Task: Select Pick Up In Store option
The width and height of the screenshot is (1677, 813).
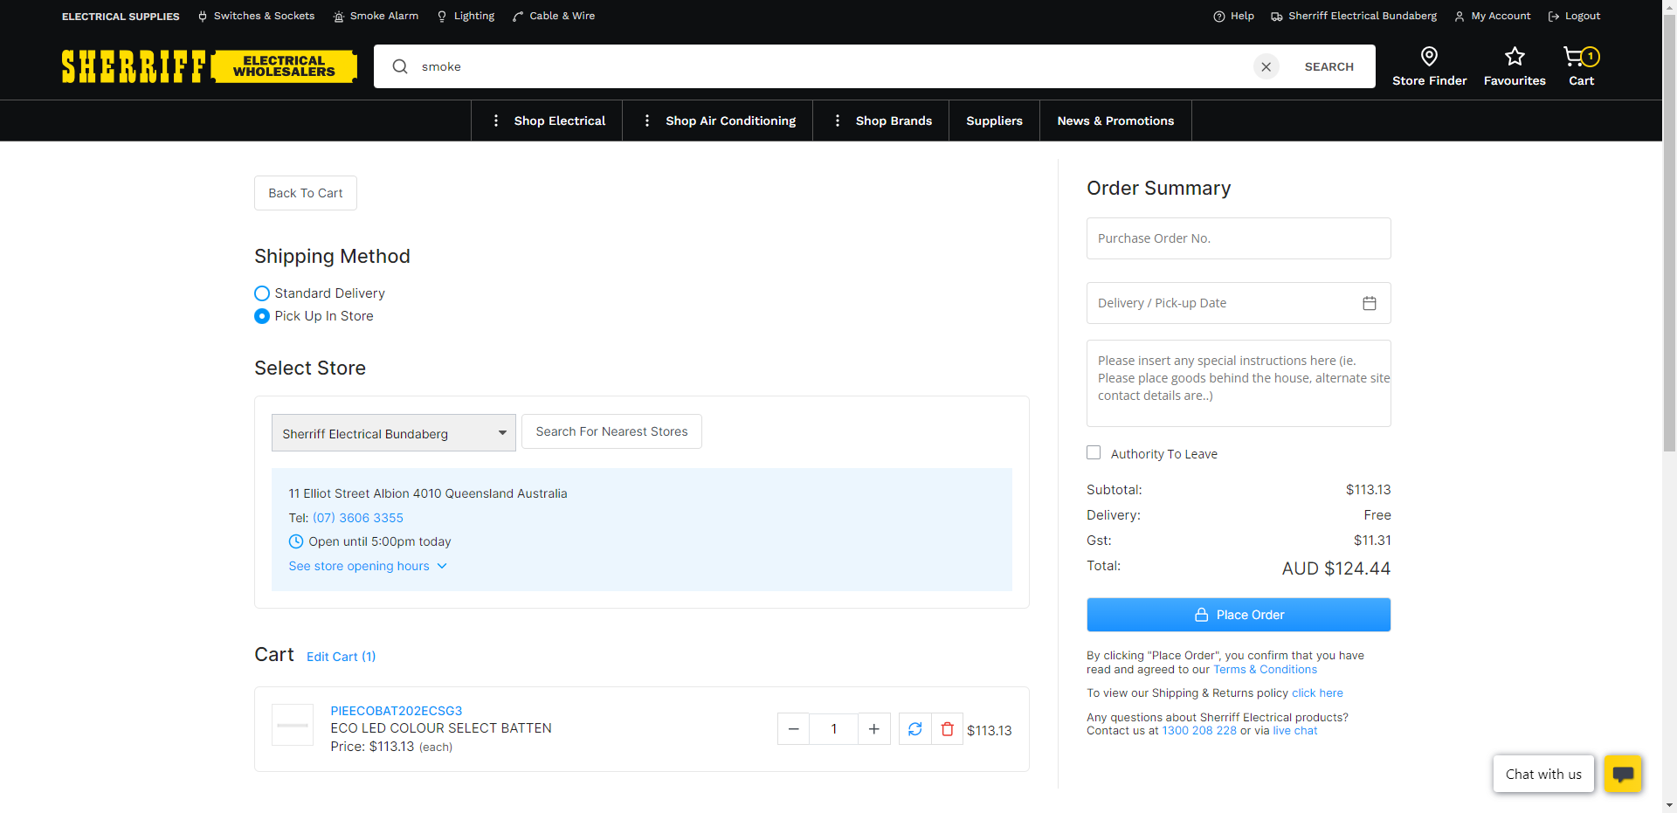Action: (262, 316)
